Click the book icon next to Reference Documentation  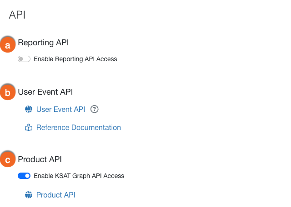(x=29, y=127)
